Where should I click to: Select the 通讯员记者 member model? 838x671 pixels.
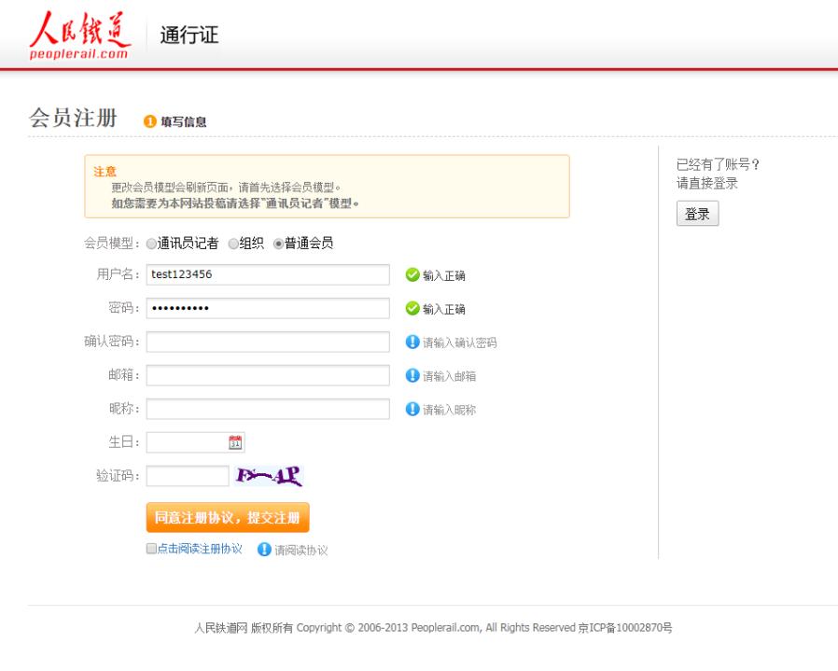click(151, 244)
